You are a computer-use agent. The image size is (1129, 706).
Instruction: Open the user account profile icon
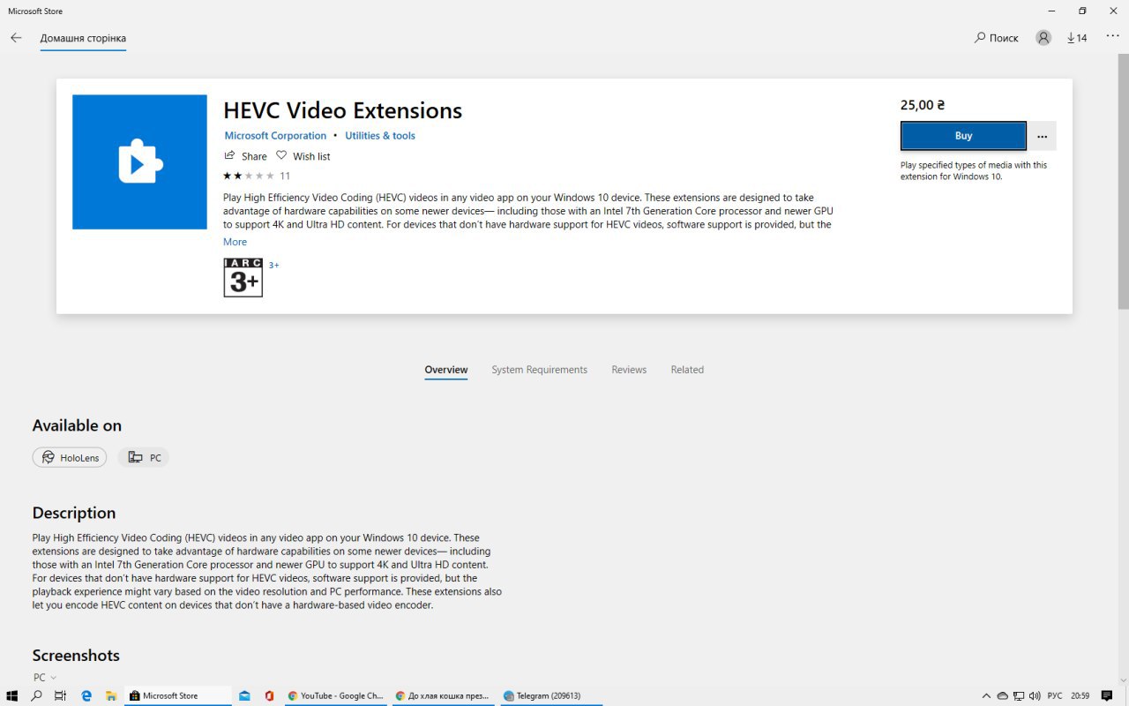1043,38
